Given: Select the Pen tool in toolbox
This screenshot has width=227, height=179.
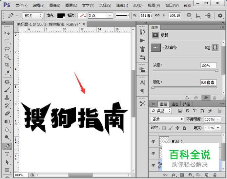Looking at the screenshot, I should click(7, 146).
